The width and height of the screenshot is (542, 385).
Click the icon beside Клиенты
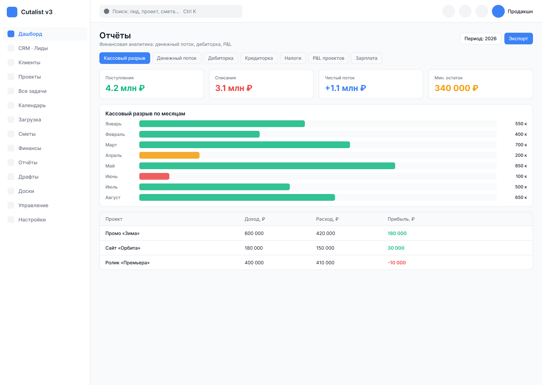[11, 62]
